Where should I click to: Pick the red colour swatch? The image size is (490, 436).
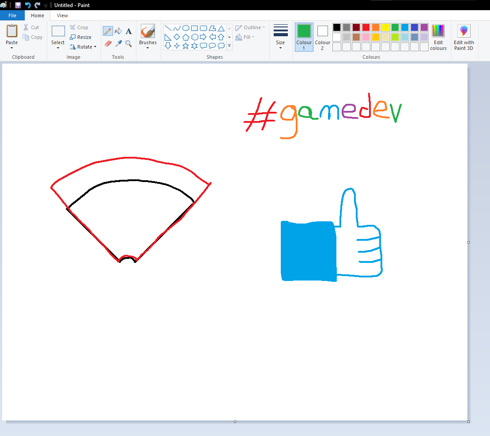pos(366,27)
